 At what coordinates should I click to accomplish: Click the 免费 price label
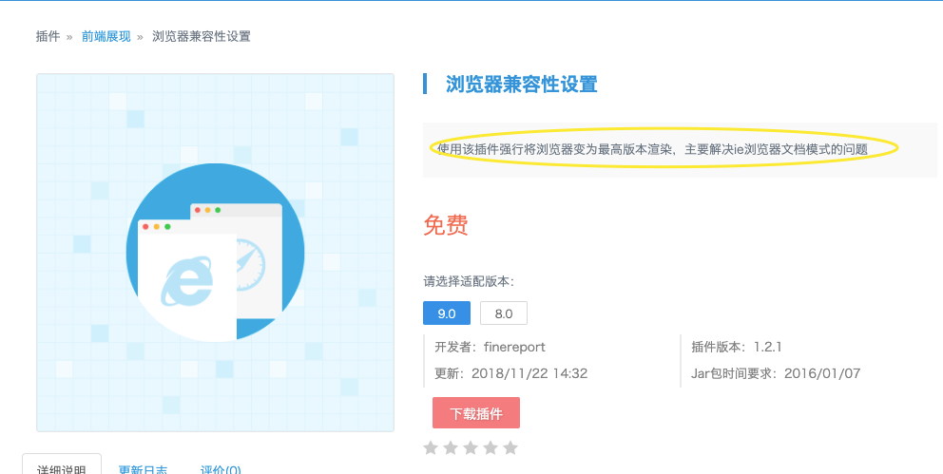pos(446,225)
